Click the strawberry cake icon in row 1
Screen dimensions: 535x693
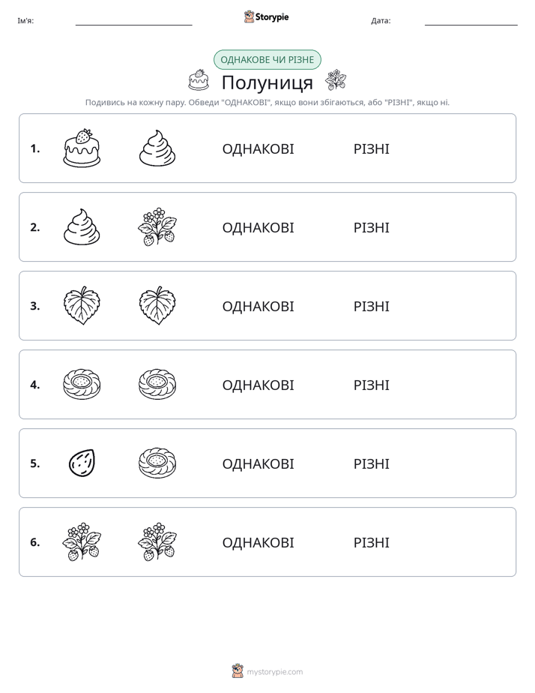(x=82, y=148)
